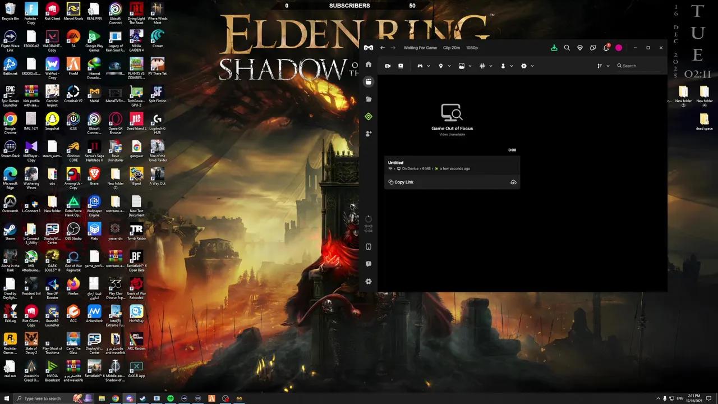Click the cloud upload icon on clip
Viewport: 718px width, 404px height.
click(513, 182)
